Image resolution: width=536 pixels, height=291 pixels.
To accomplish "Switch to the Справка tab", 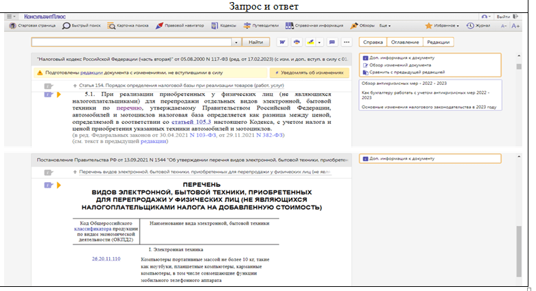I will [x=373, y=42].
